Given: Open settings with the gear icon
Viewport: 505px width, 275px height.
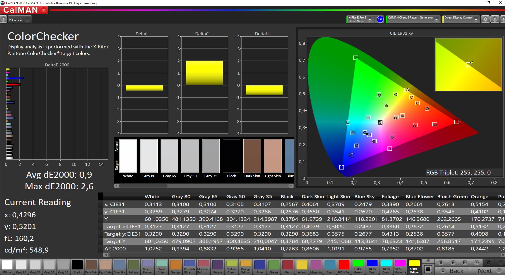Looking at the screenshot, I should click(x=485, y=19).
